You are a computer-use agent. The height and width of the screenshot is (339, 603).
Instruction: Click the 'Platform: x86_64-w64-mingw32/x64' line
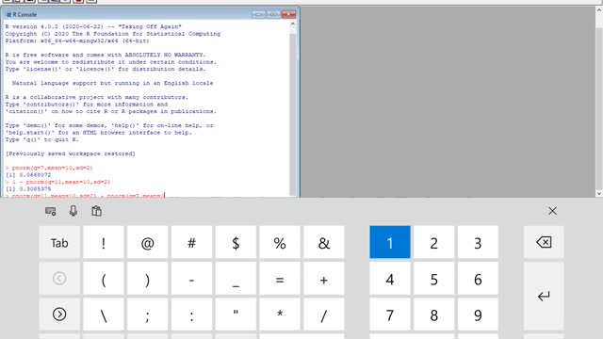point(77,40)
